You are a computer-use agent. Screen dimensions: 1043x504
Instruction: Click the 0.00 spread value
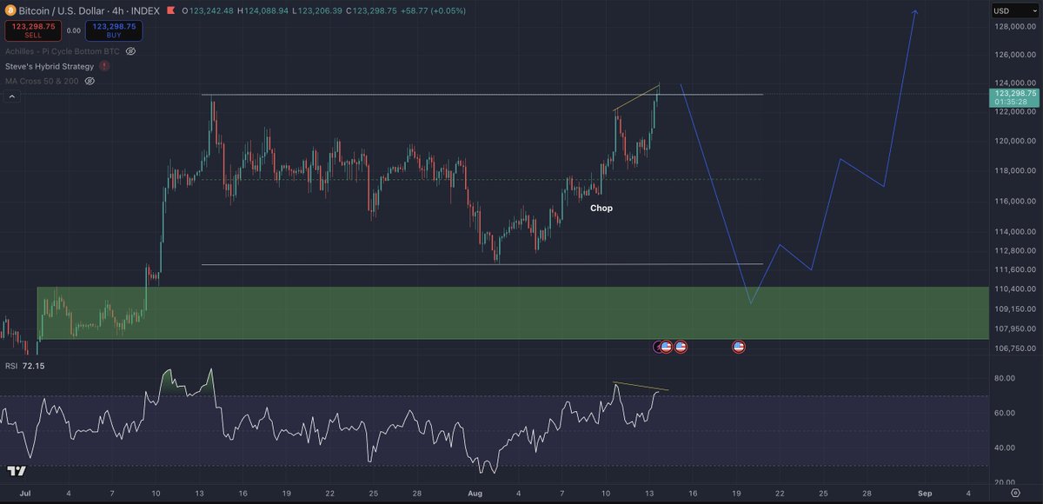pyautogui.click(x=72, y=30)
